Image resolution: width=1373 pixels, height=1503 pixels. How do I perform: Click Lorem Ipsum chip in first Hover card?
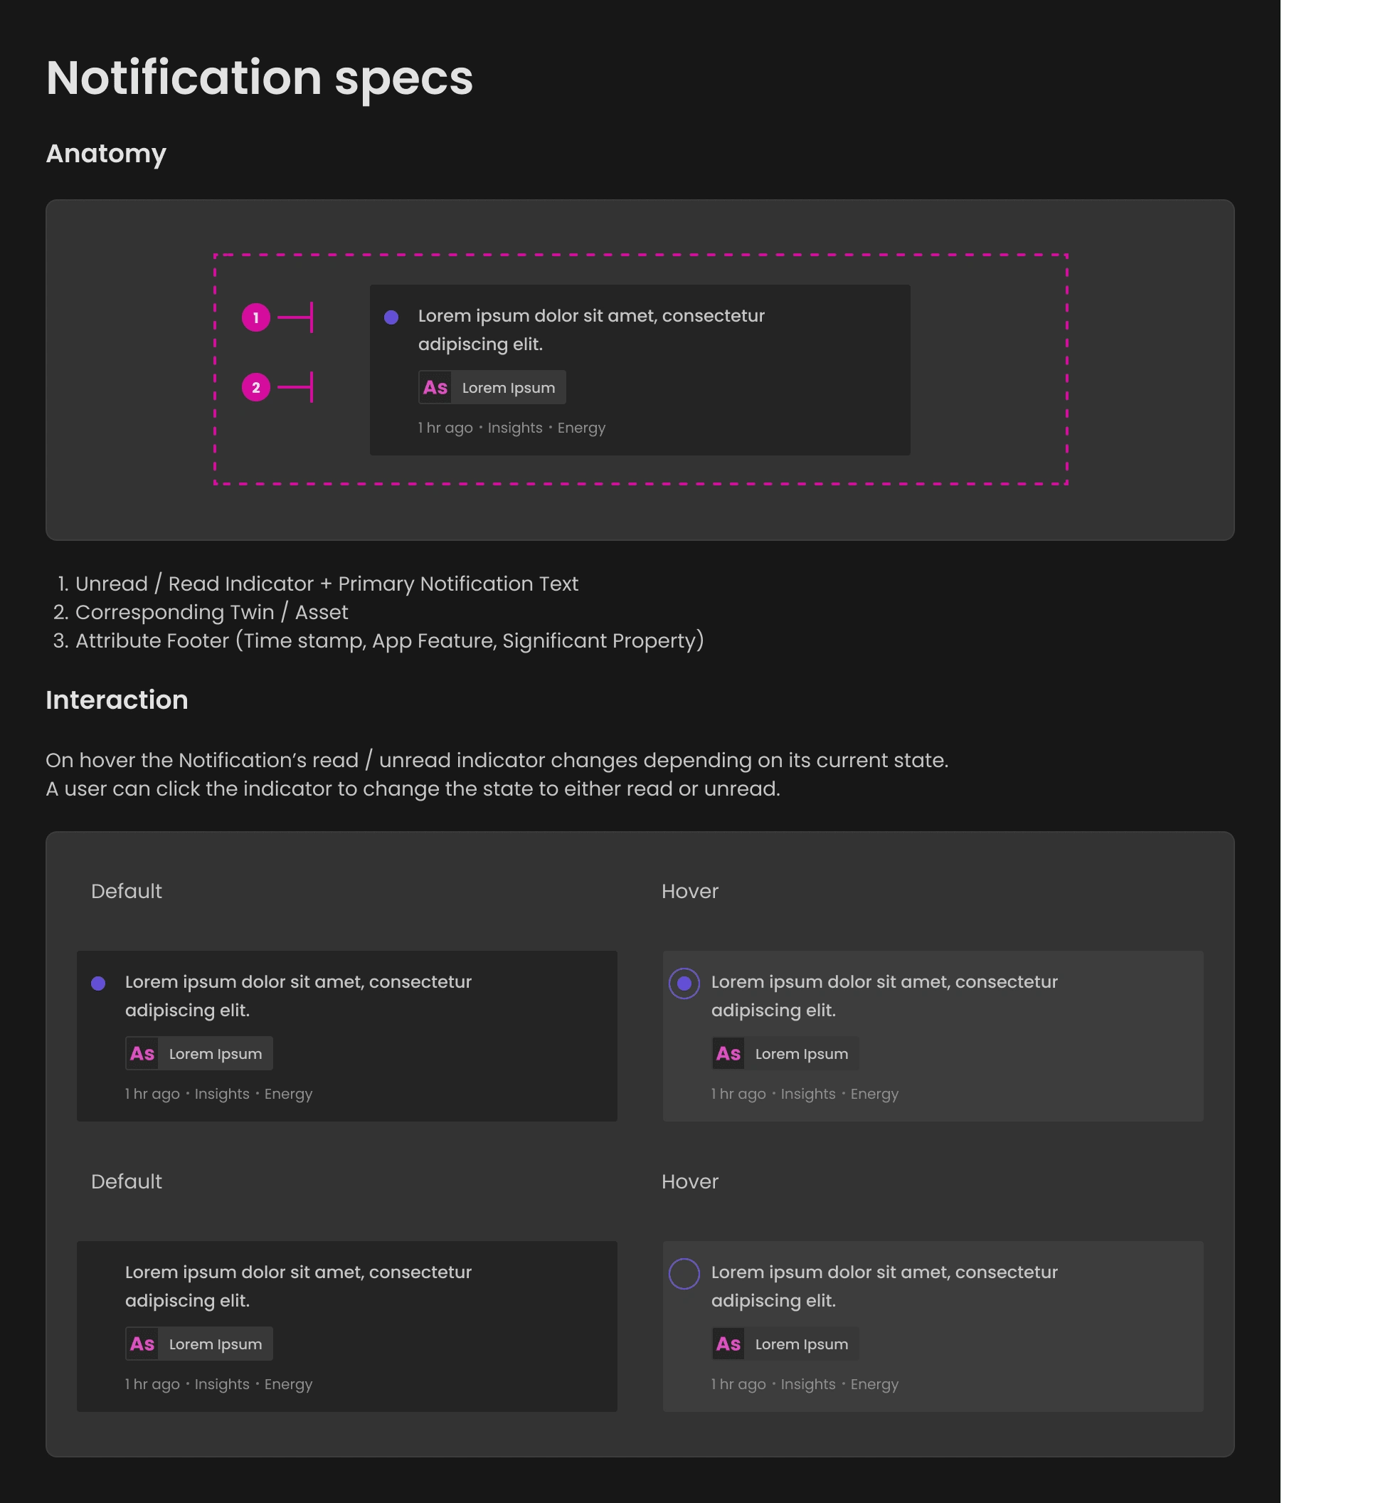pyautogui.click(x=801, y=1053)
